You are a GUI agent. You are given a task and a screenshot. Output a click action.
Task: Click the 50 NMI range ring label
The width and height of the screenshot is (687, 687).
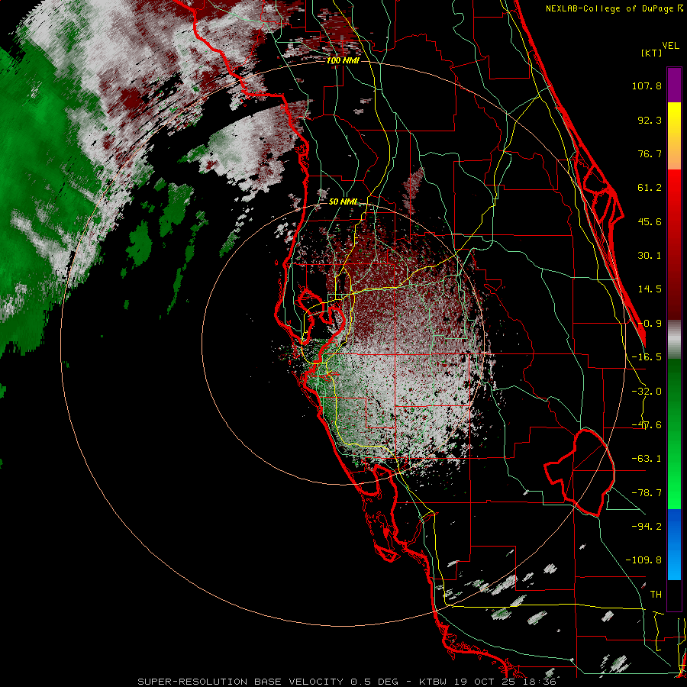(343, 202)
